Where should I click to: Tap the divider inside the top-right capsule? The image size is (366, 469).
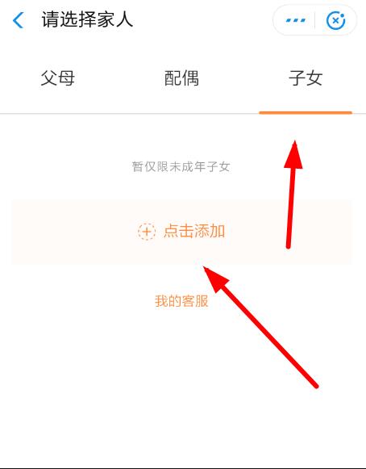pos(315,20)
